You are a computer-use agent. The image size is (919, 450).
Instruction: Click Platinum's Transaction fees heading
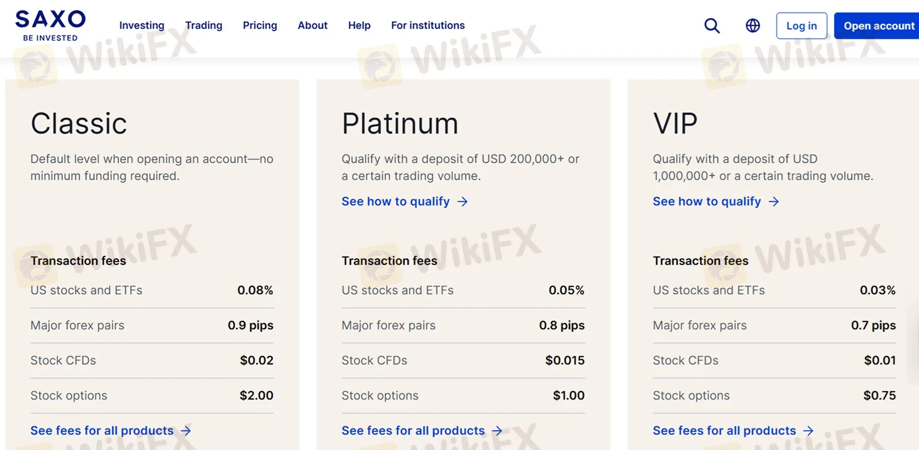tap(389, 261)
